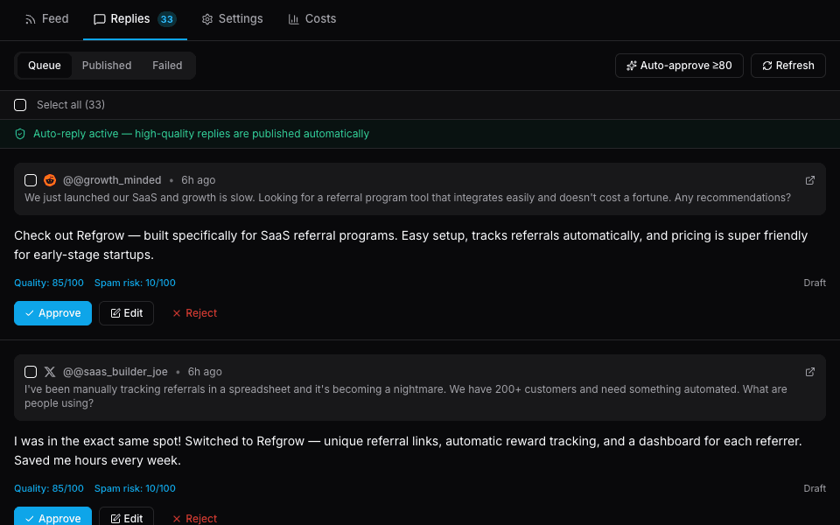Click the Settings gear icon
840x525 pixels.
coord(207,18)
